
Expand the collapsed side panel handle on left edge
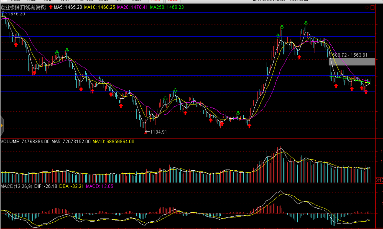[x=2, y=125]
